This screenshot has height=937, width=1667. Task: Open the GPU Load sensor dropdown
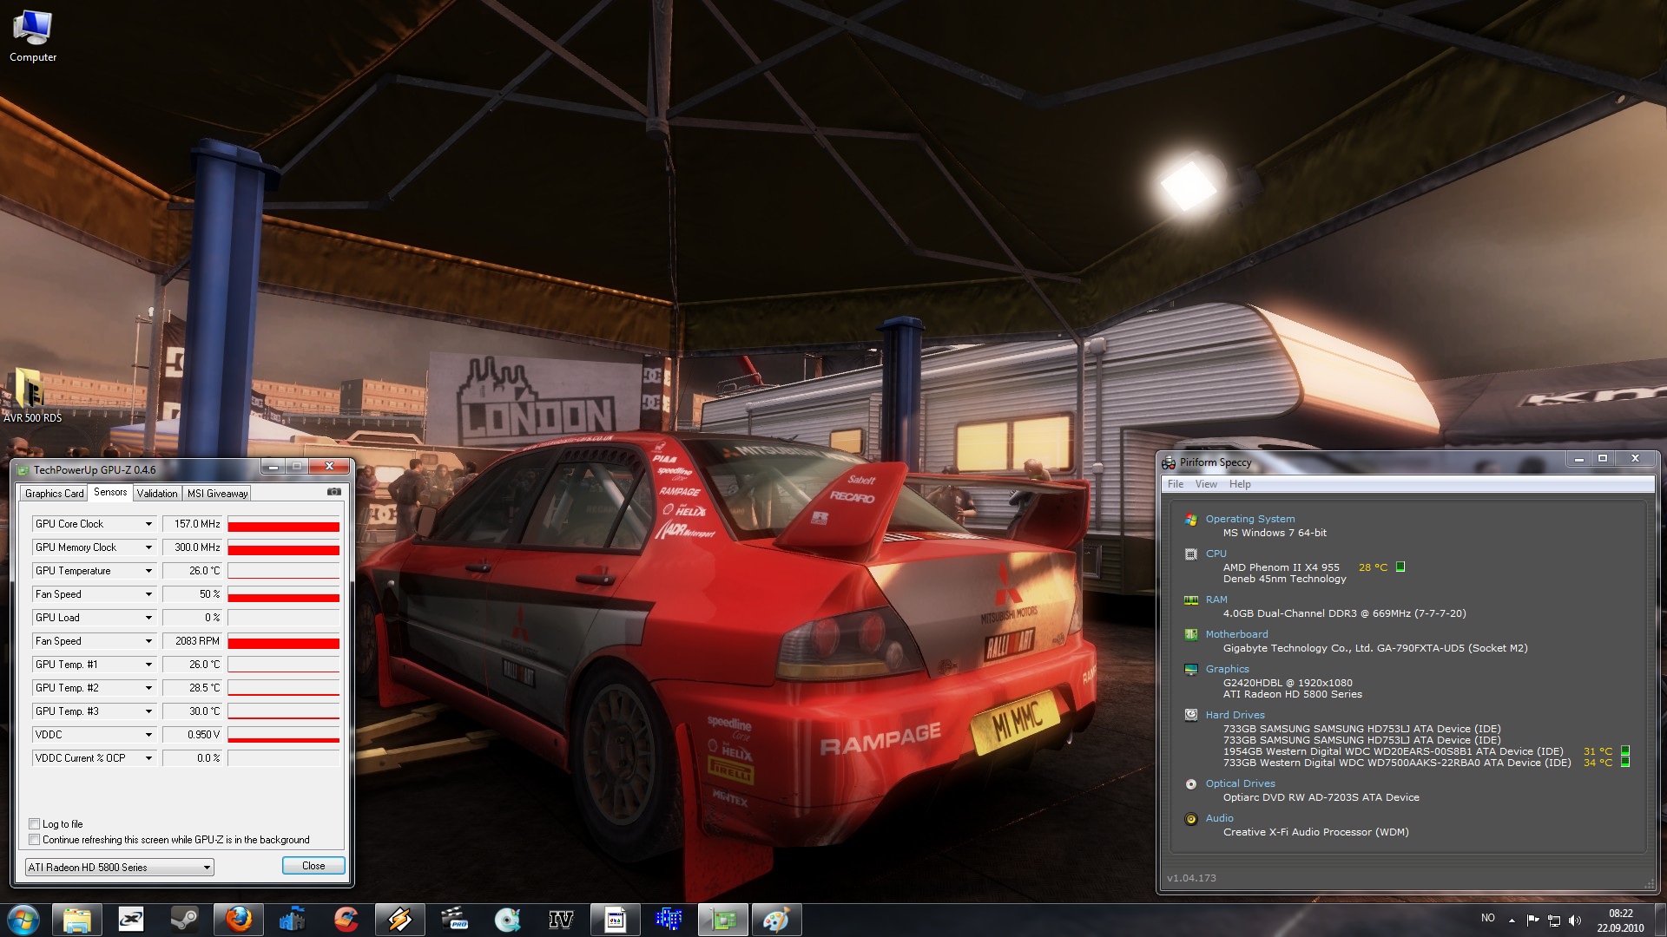pyautogui.click(x=149, y=618)
